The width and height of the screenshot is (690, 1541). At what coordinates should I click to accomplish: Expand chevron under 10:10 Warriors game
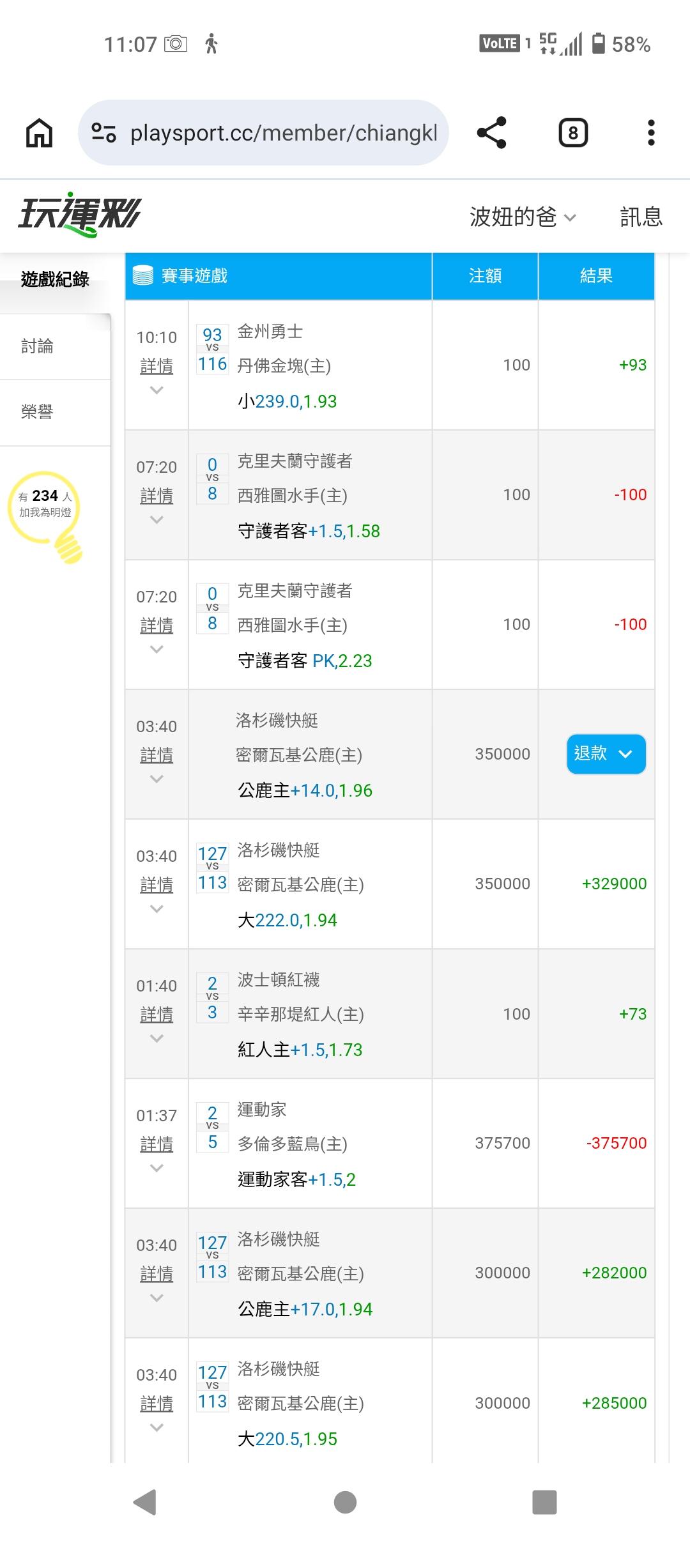pyautogui.click(x=157, y=390)
